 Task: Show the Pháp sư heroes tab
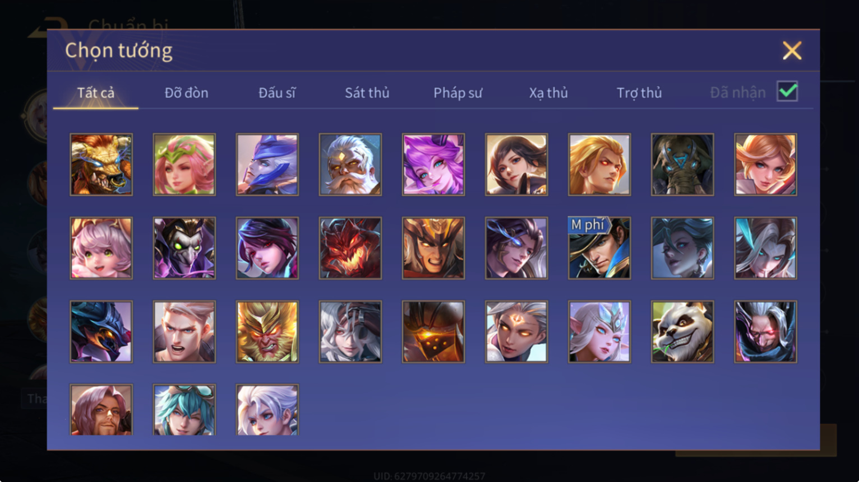point(458,93)
